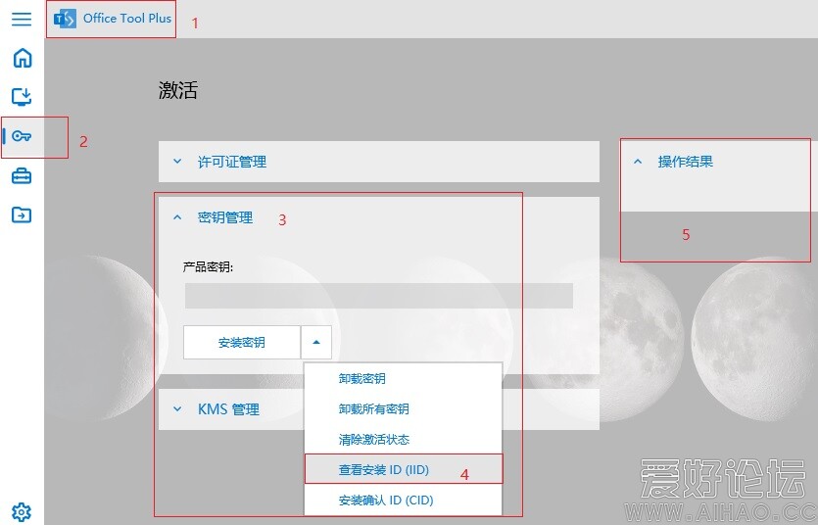
Task: Toggle the arrow next to 安装密钥
Action: coord(316,343)
